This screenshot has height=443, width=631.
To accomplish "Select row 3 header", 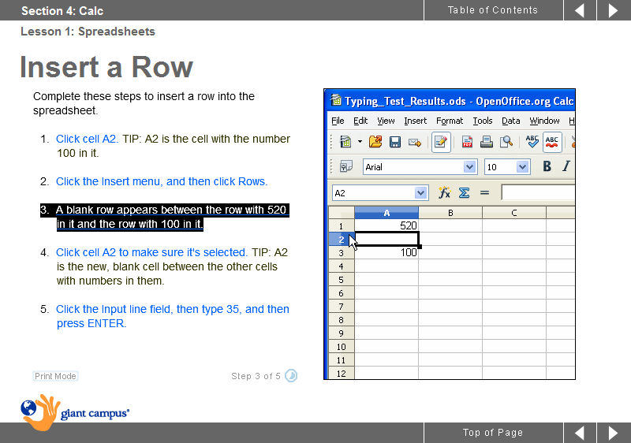I will [341, 253].
